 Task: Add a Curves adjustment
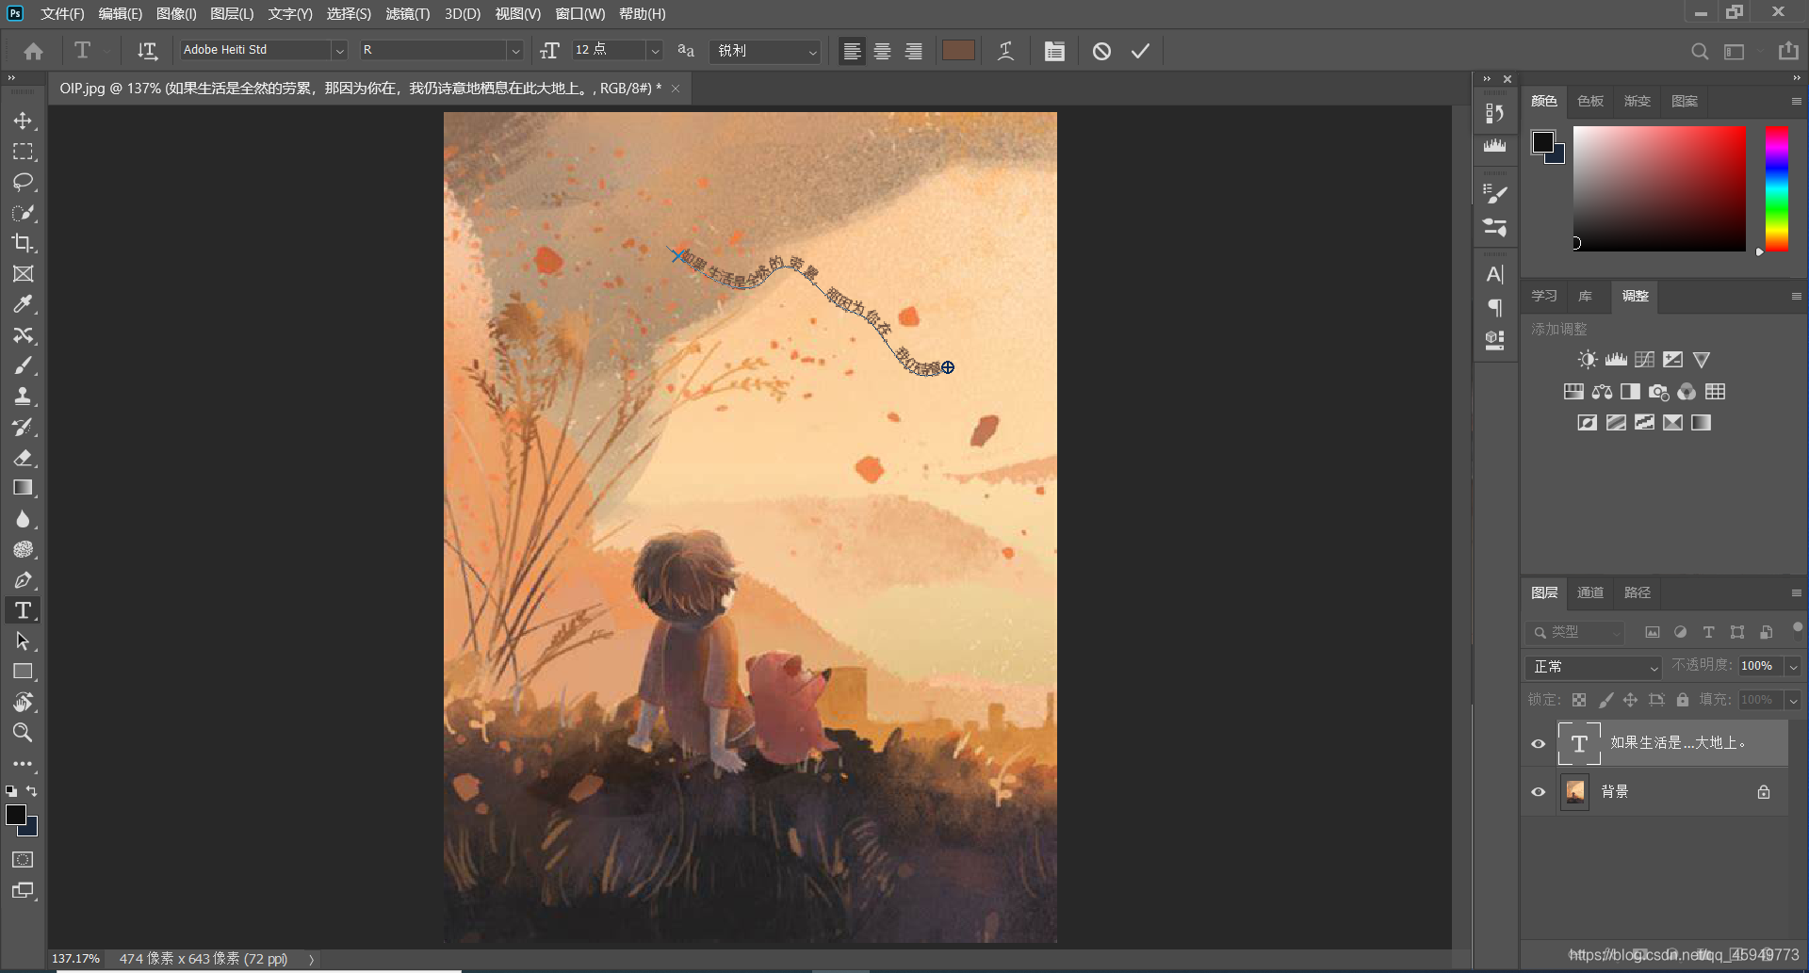1644,360
